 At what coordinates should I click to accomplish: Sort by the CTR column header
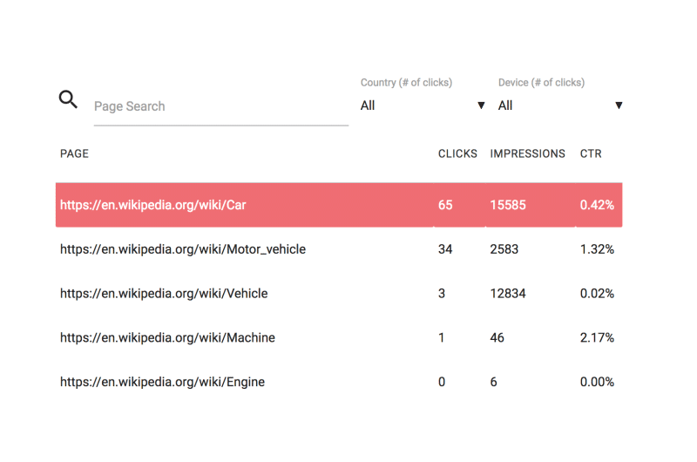pyautogui.click(x=591, y=153)
